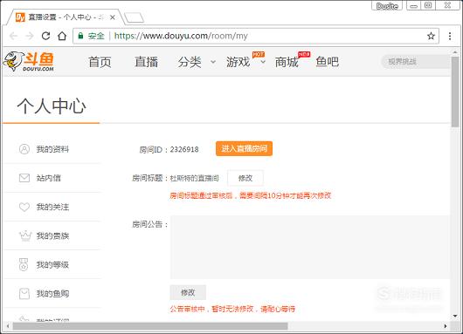Viewport: 463px width, 334px height.
Task: Click 修改 button below room announcement
Action: [188, 292]
